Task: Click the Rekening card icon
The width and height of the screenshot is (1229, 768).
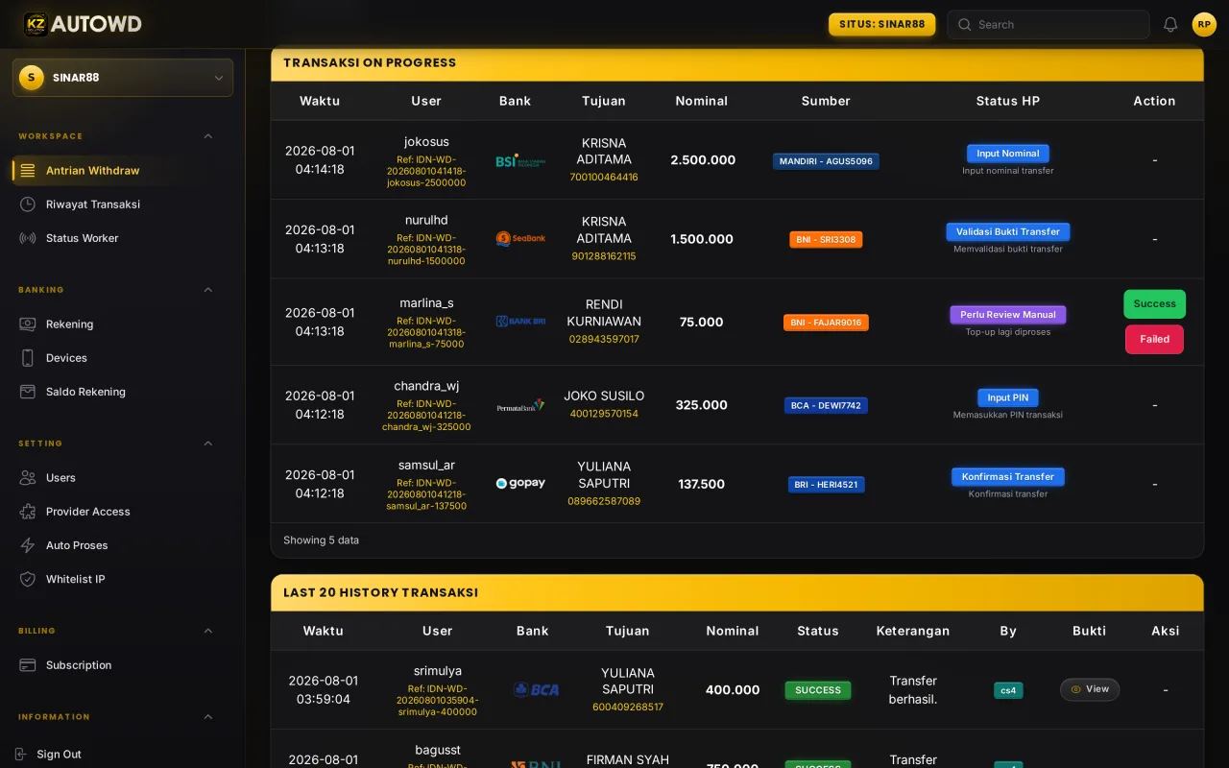Action: click(28, 324)
